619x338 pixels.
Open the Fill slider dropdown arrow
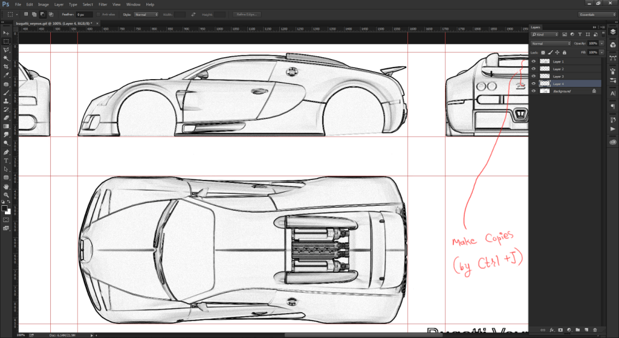(601, 53)
